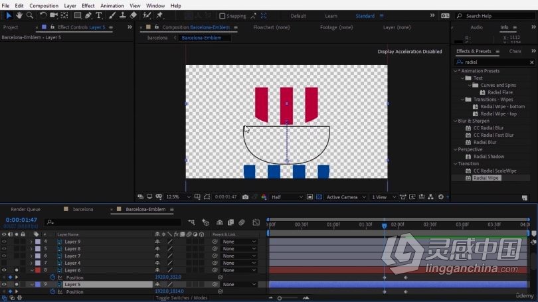The height and width of the screenshot is (302, 538).
Task: Open the 12.5% magnification dropdown
Action: [x=178, y=197]
